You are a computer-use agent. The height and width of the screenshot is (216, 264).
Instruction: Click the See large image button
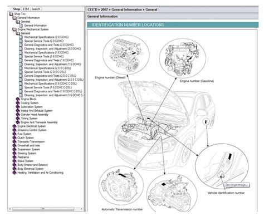(x=236, y=185)
